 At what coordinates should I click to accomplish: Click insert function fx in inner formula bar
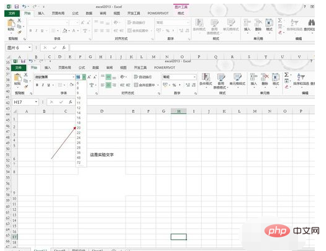coord(71,102)
